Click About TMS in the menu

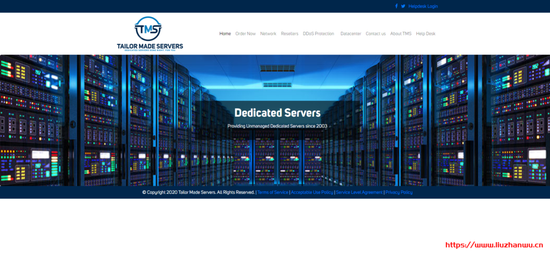click(401, 34)
